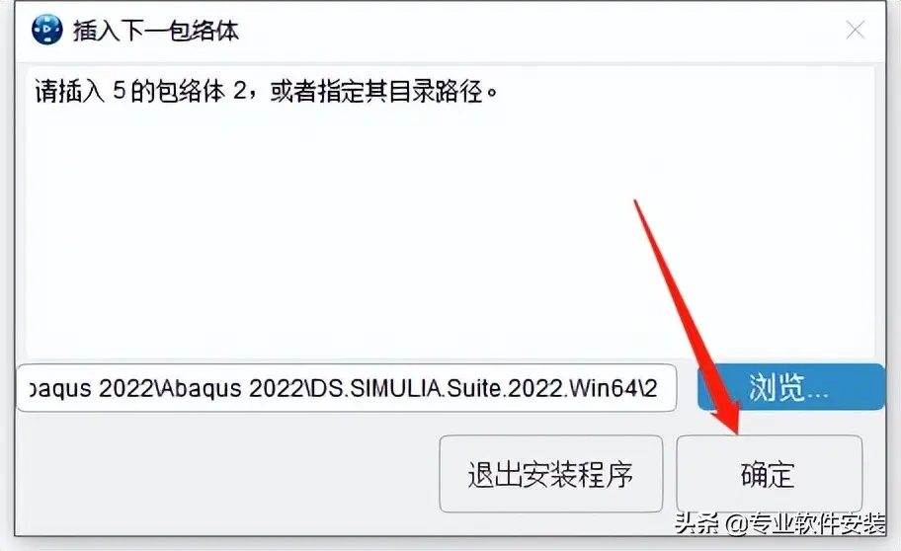Open the folder browser via 浏览... button
Image resolution: width=901 pixels, height=551 pixels.
click(x=790, y=387)
